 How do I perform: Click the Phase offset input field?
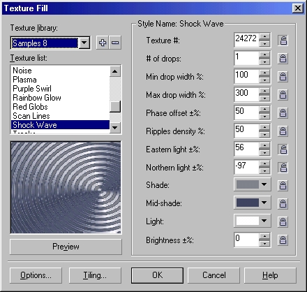click(246, 112)
